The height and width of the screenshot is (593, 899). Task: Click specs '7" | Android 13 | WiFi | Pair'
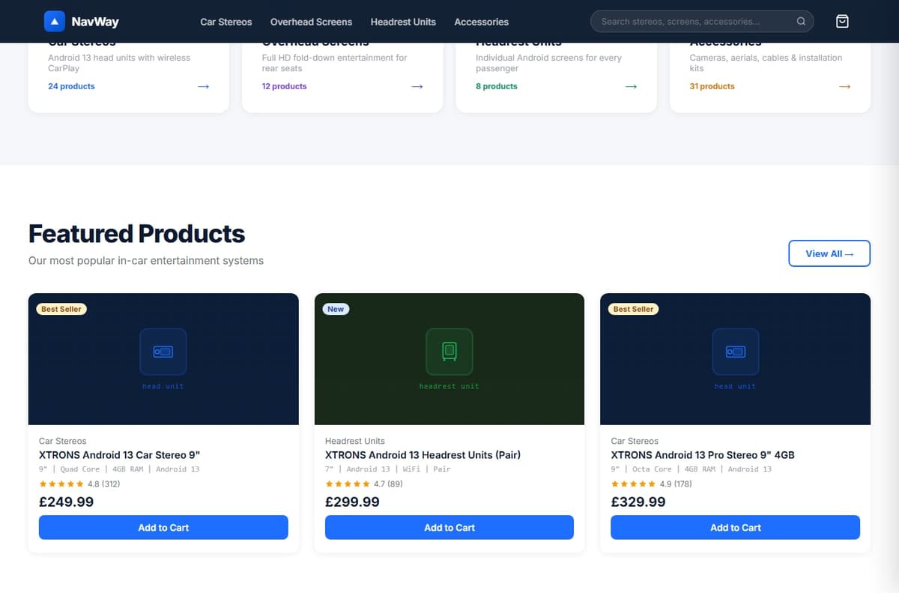point(388,469)
